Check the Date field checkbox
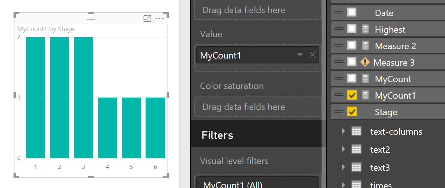Screen dimensions: 445x188 click(352, 12)
